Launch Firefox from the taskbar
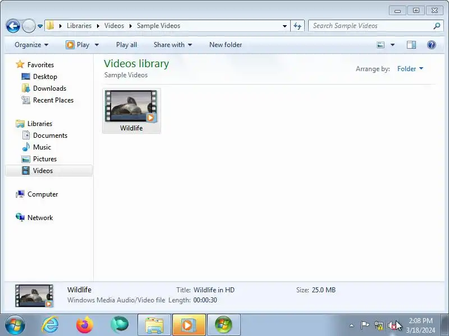Image resolution: width=449 pixels, height=336 pixels. pyautogui.click(x=85, y=325)
